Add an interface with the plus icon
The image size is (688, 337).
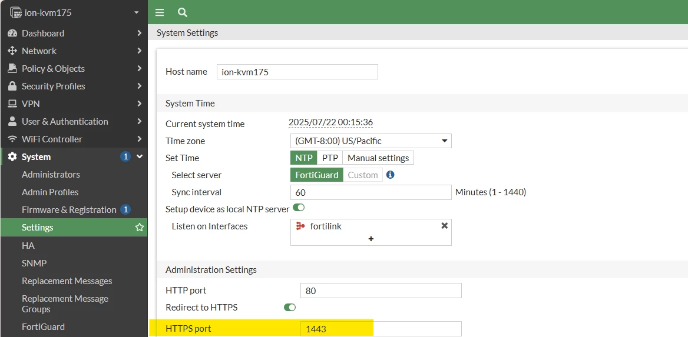click(x=371, y=239)
